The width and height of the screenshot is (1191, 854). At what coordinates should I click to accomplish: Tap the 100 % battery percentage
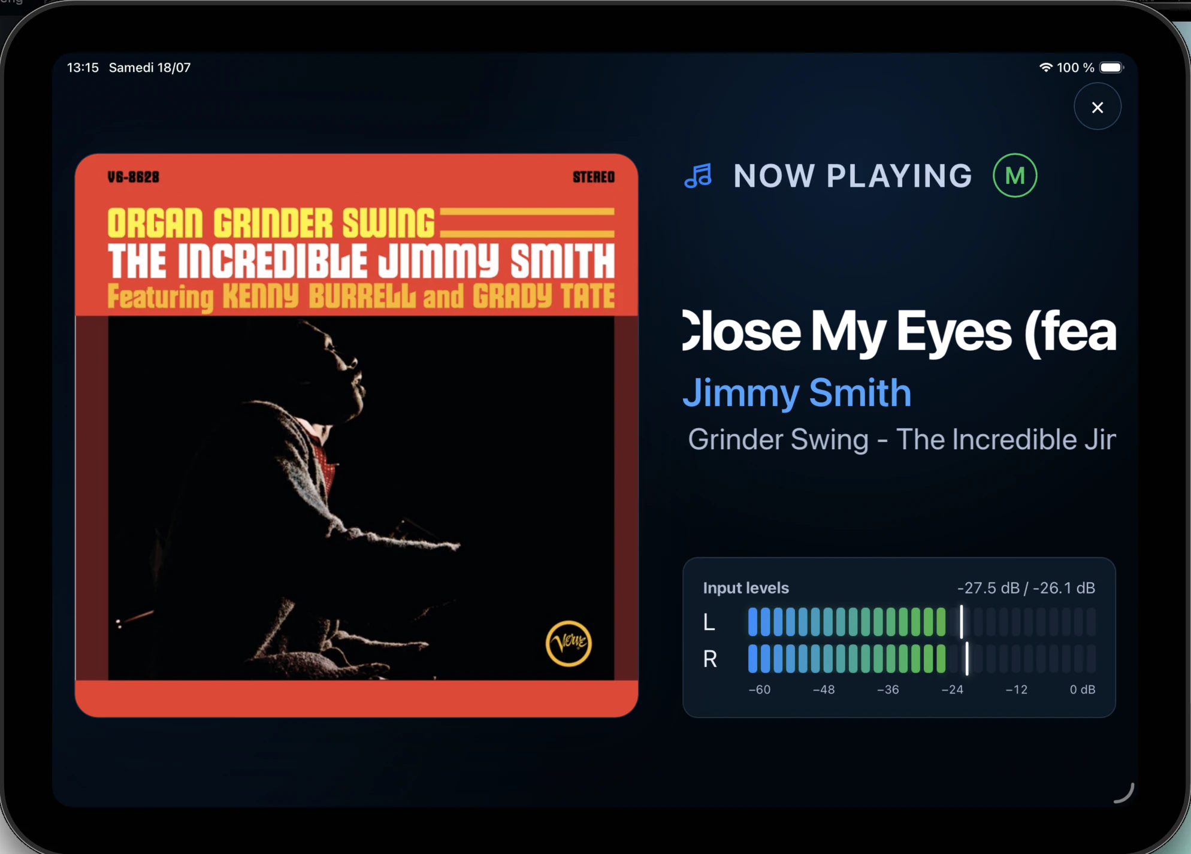(x=1075, y=68)
